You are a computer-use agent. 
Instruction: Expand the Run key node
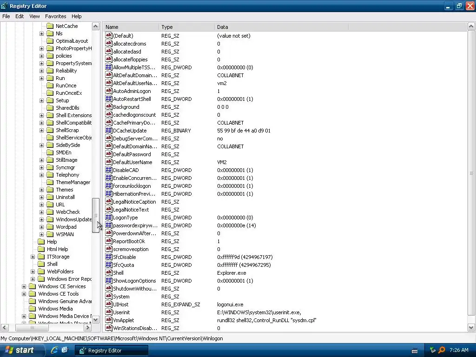click(41, 78)
